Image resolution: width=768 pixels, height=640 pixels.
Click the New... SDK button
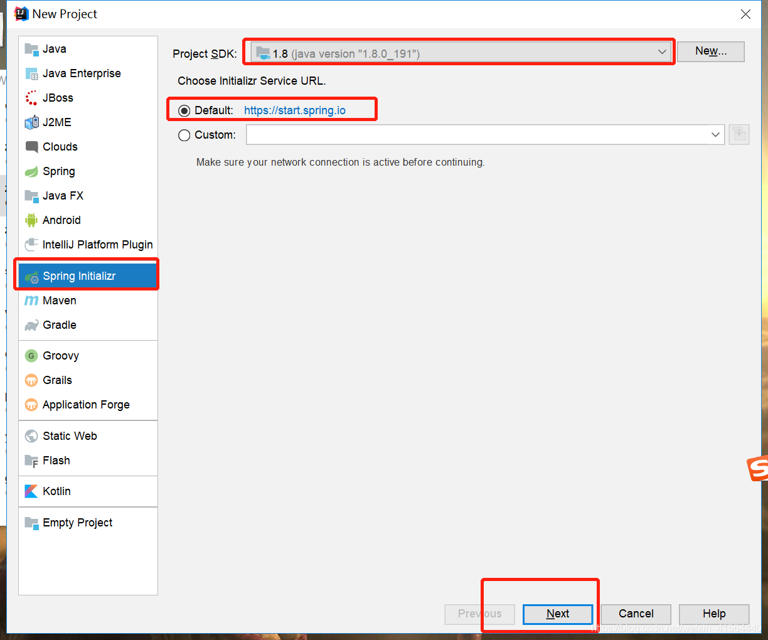711,51
